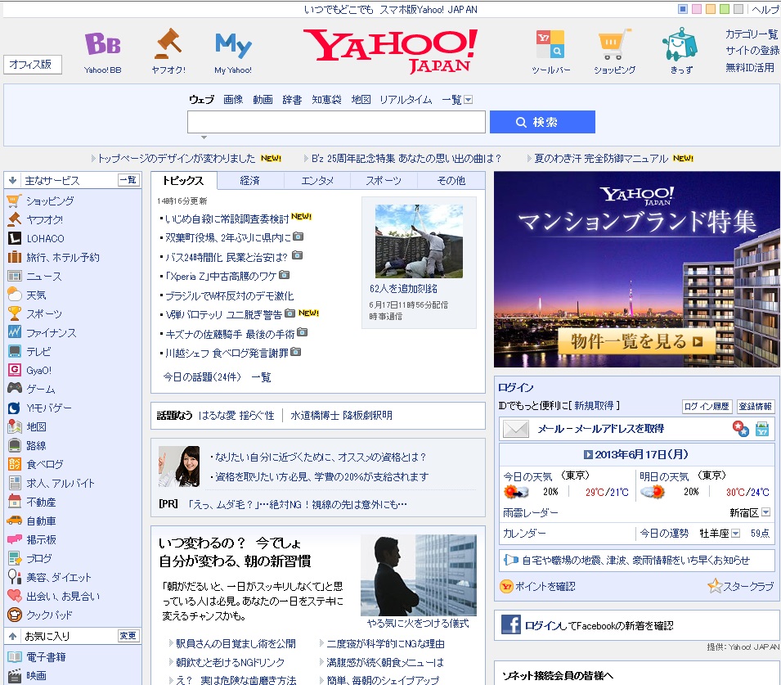Open the ショッピング cart icon in header

tap(614, 44)
